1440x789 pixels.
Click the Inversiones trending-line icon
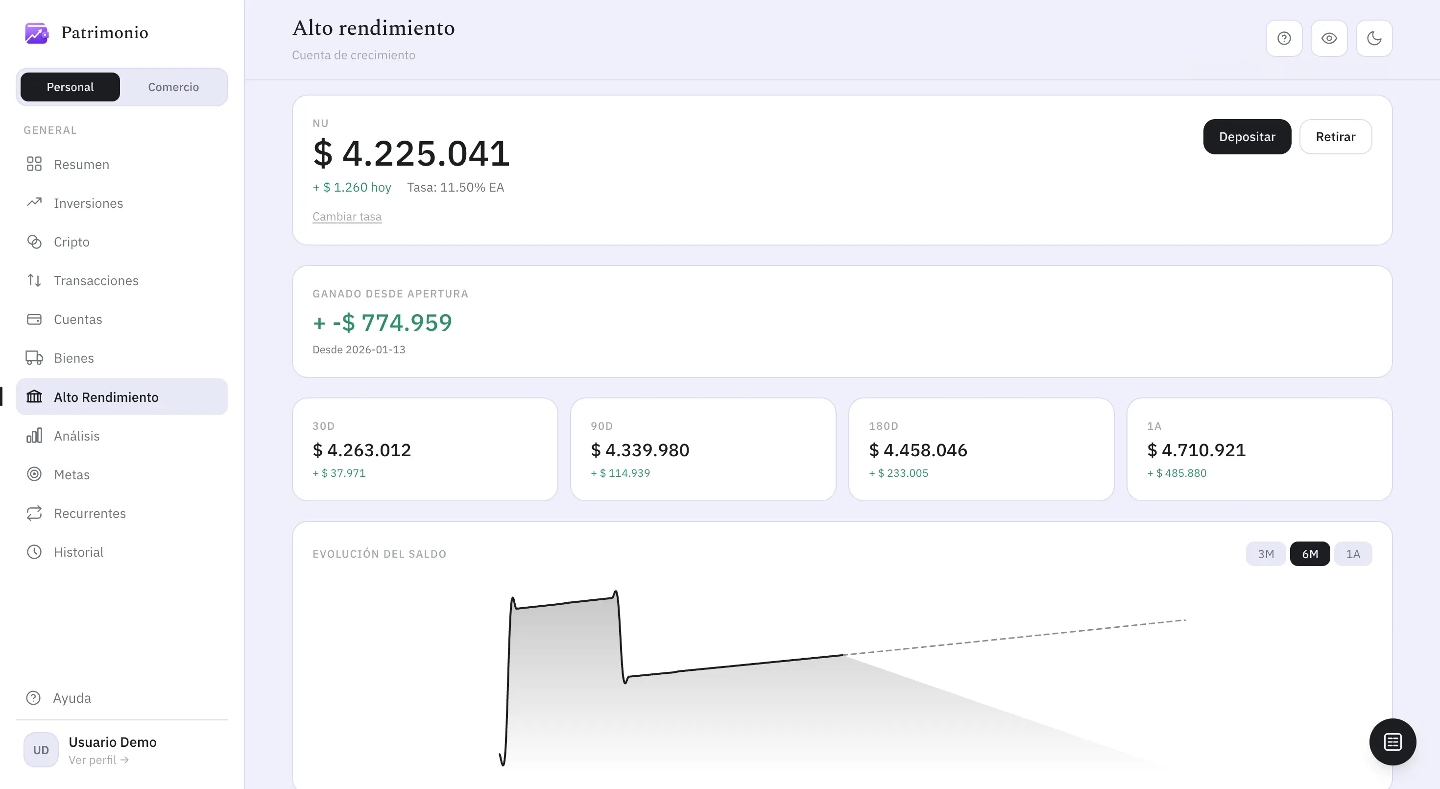(34, 202)
